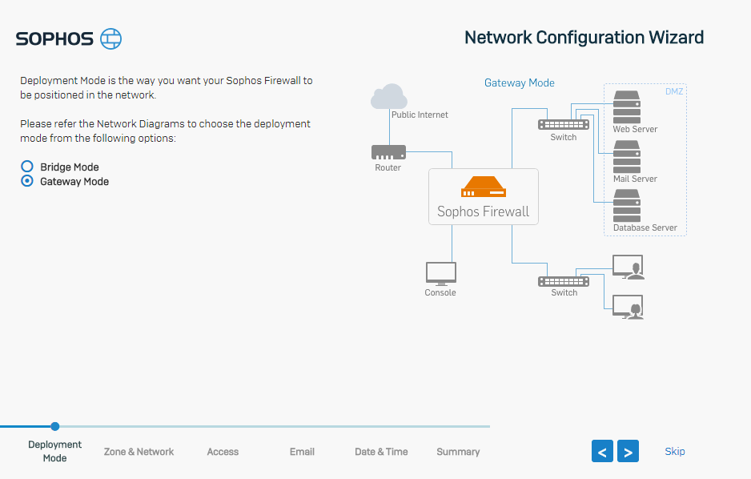Open the Deployment Mode step

(54, 451)
